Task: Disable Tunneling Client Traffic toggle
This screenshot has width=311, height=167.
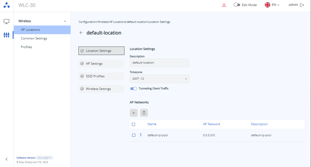Action: point(133,89)
